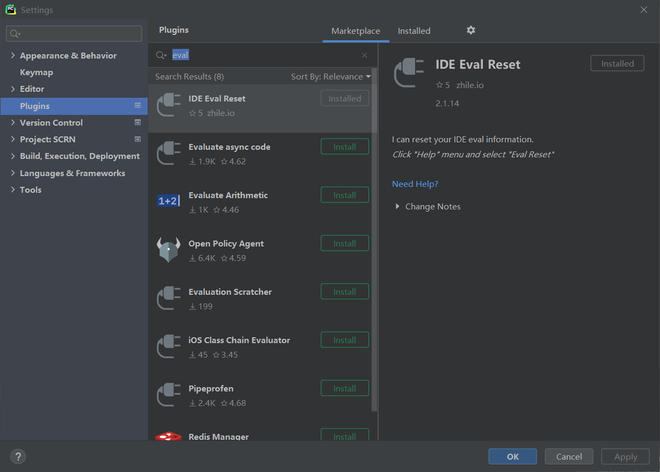Click version number 2.1.14
The image size is (660, 472).
[447, 103]
